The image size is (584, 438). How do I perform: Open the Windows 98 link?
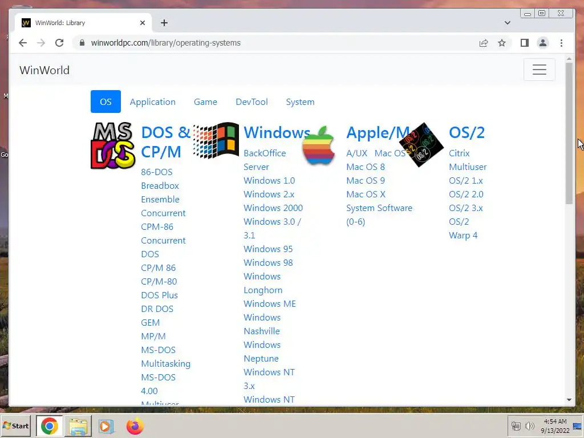(x=268, y=262)
